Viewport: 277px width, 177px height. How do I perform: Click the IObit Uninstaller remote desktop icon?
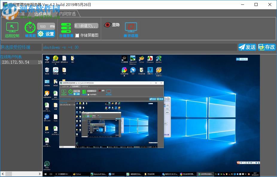pyautogui.click(x=47, y=164)
